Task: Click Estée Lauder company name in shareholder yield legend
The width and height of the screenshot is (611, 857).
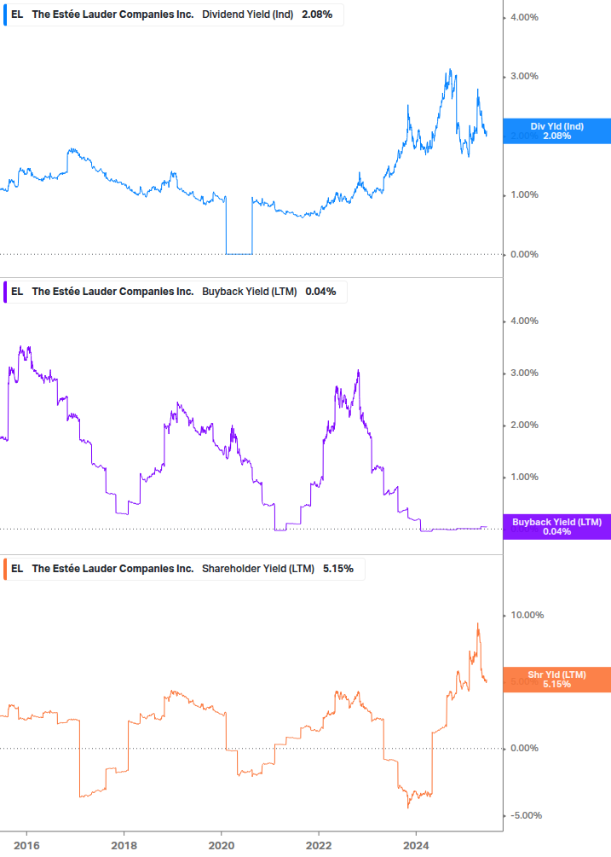Action: pos(112,569)
